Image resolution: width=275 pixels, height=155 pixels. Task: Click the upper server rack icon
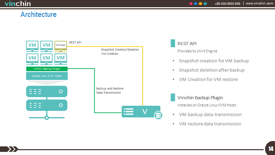click(x=47, y=91)
